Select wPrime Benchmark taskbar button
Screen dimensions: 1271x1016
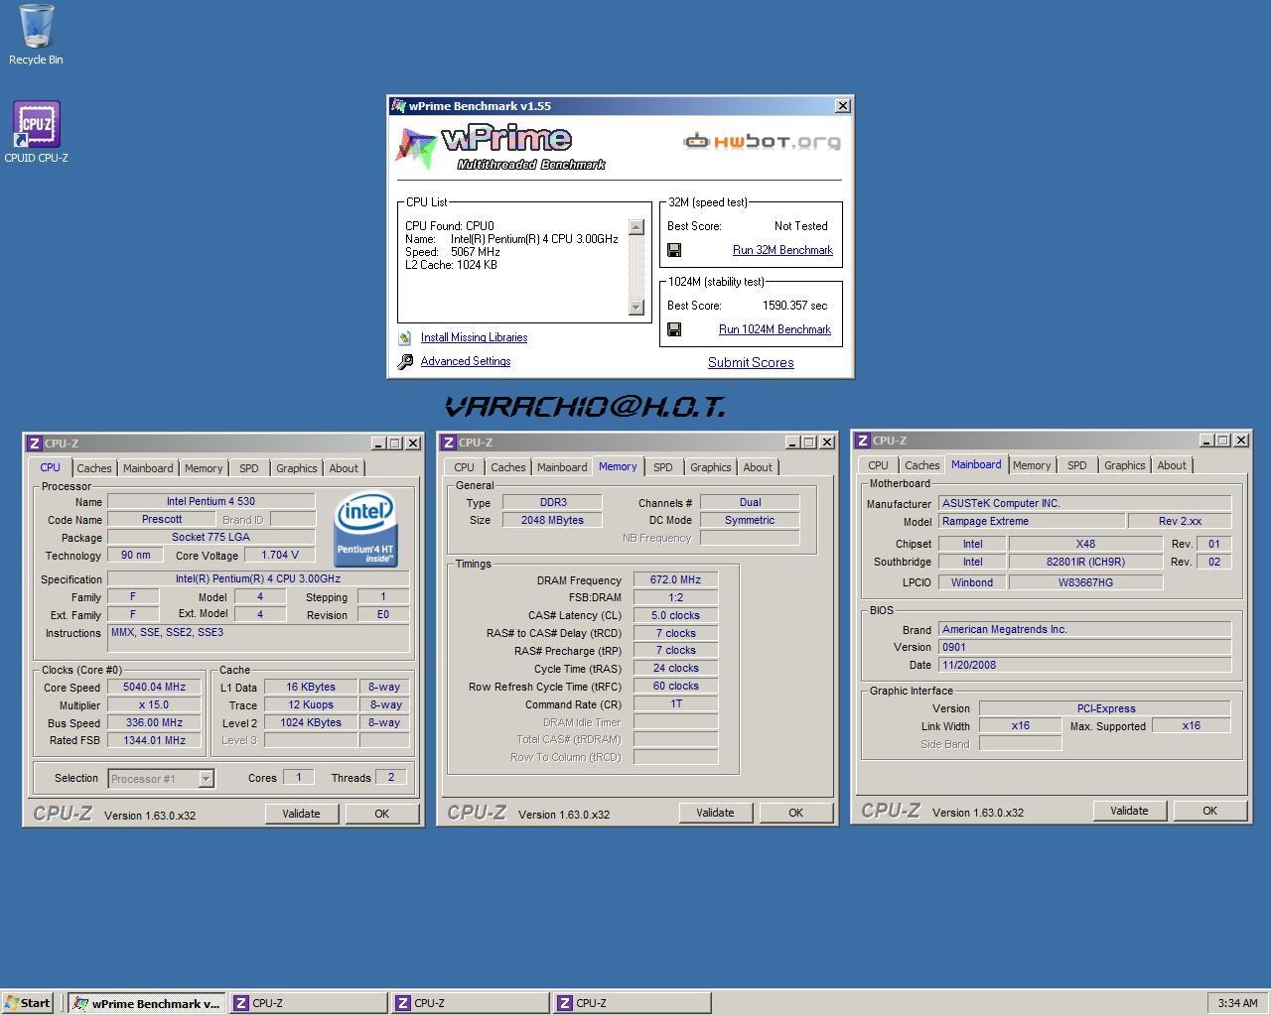coord(147,1003)
